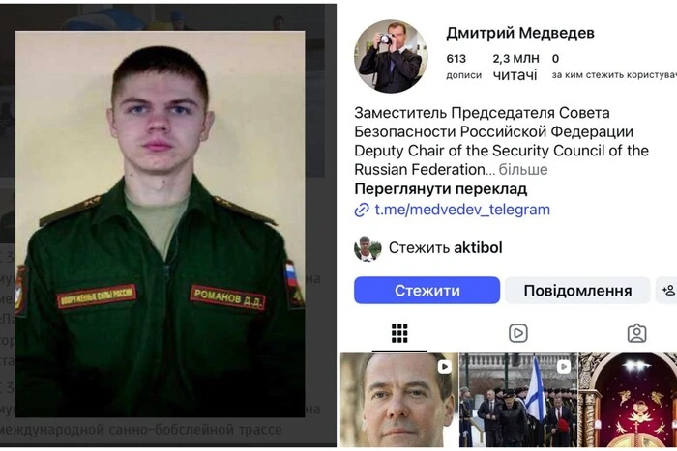Open the t.me/medvedev_telegram link

tap(462, 210)
